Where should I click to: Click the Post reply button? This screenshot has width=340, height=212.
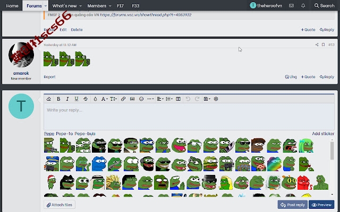click(x=293, y=205)
